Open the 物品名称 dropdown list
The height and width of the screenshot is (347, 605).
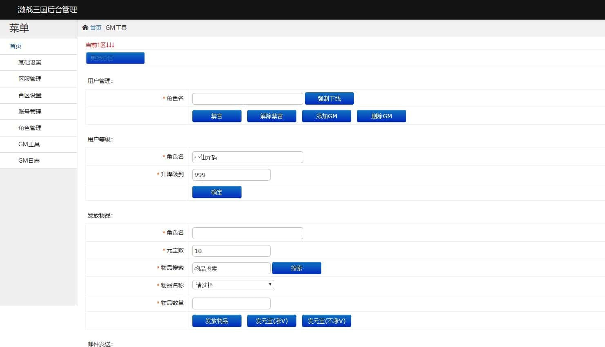point(233,285)
